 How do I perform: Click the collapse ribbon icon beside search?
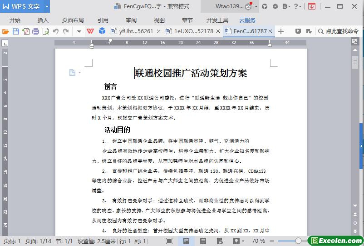pyautogui.click(x=309, y=31)
